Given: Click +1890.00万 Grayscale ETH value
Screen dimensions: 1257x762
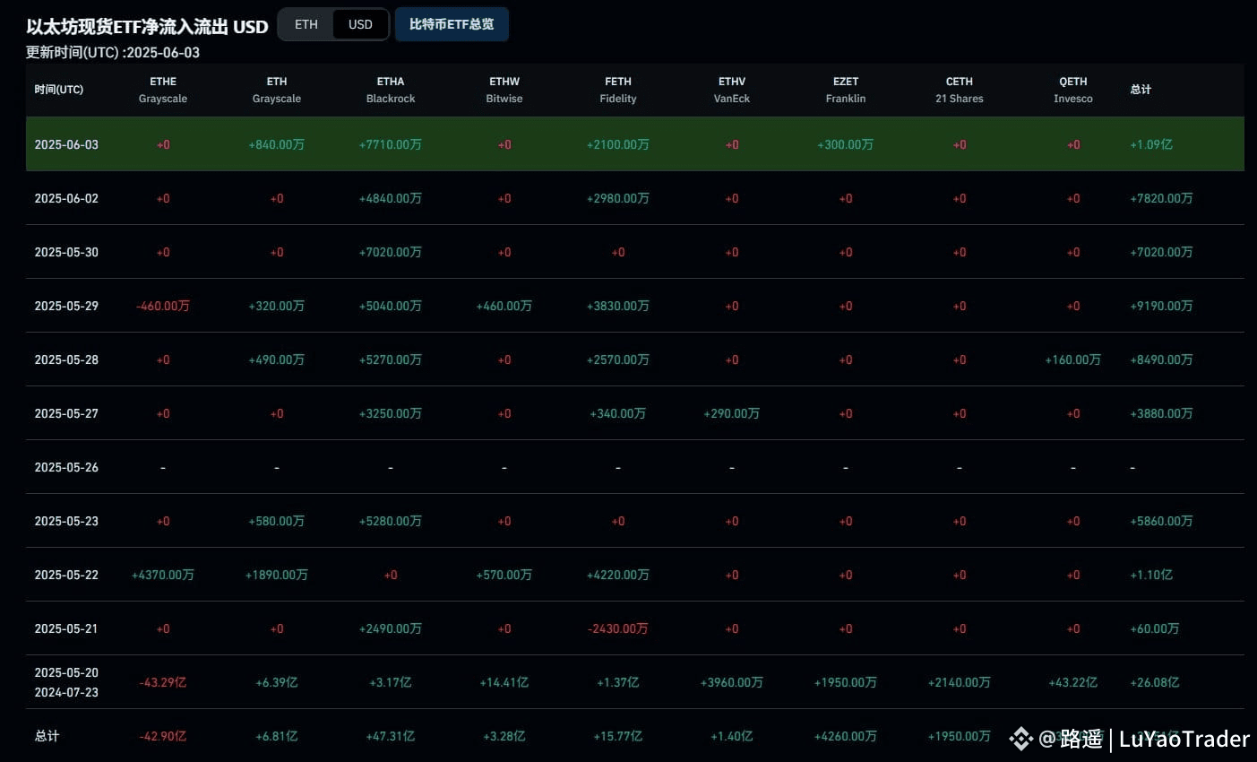Looking at the screenshot, I should click(277, 575).
